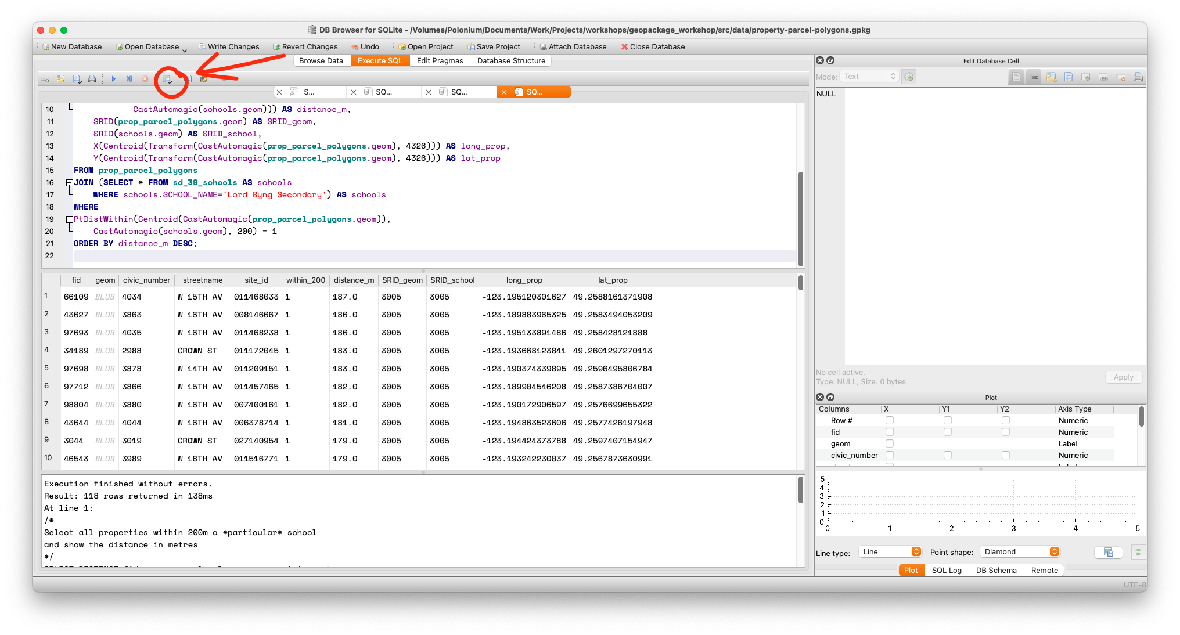Image resolution: width=1180 pixels, height=635 pixels.
Task: Check civic_number Y2 checkbox in Plot panel
Action: coord(1005,455)
